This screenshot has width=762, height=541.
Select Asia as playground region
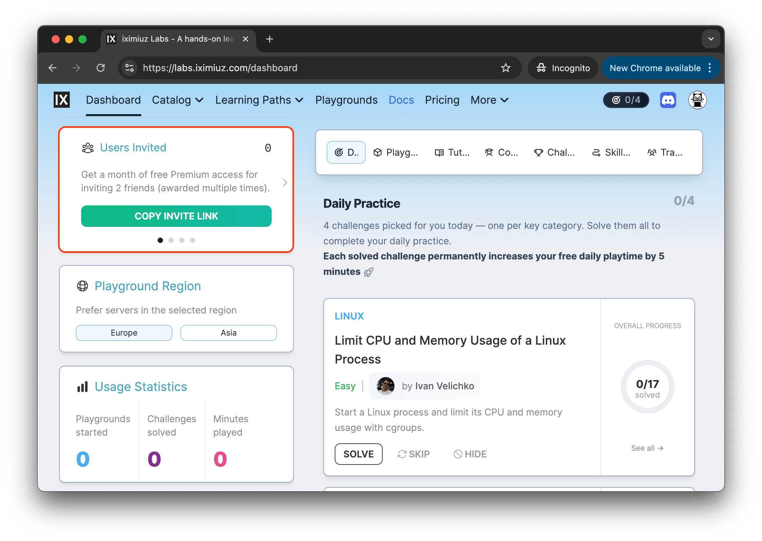[x=228, y=333]
